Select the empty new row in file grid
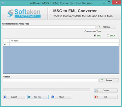This screenshot has width=122, height=107. [64, 44]
